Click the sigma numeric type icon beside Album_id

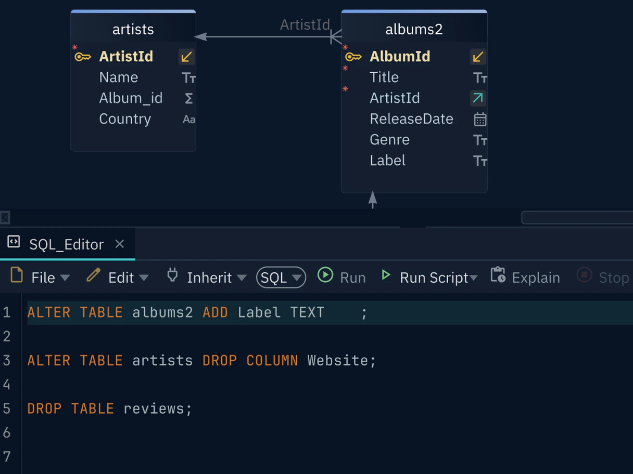(x=188, y=98)
